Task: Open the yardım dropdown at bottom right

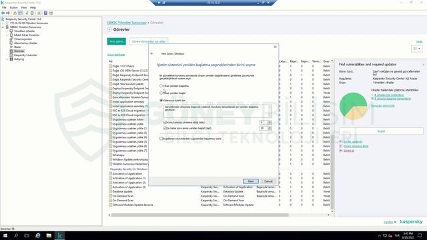Action: click(390, 222)
